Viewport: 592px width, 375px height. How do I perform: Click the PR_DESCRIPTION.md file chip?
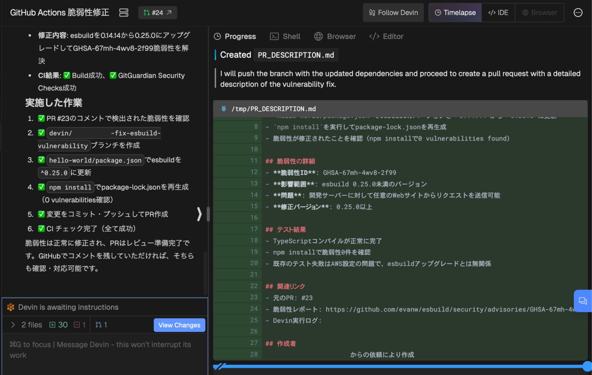(x=296, y=55)
